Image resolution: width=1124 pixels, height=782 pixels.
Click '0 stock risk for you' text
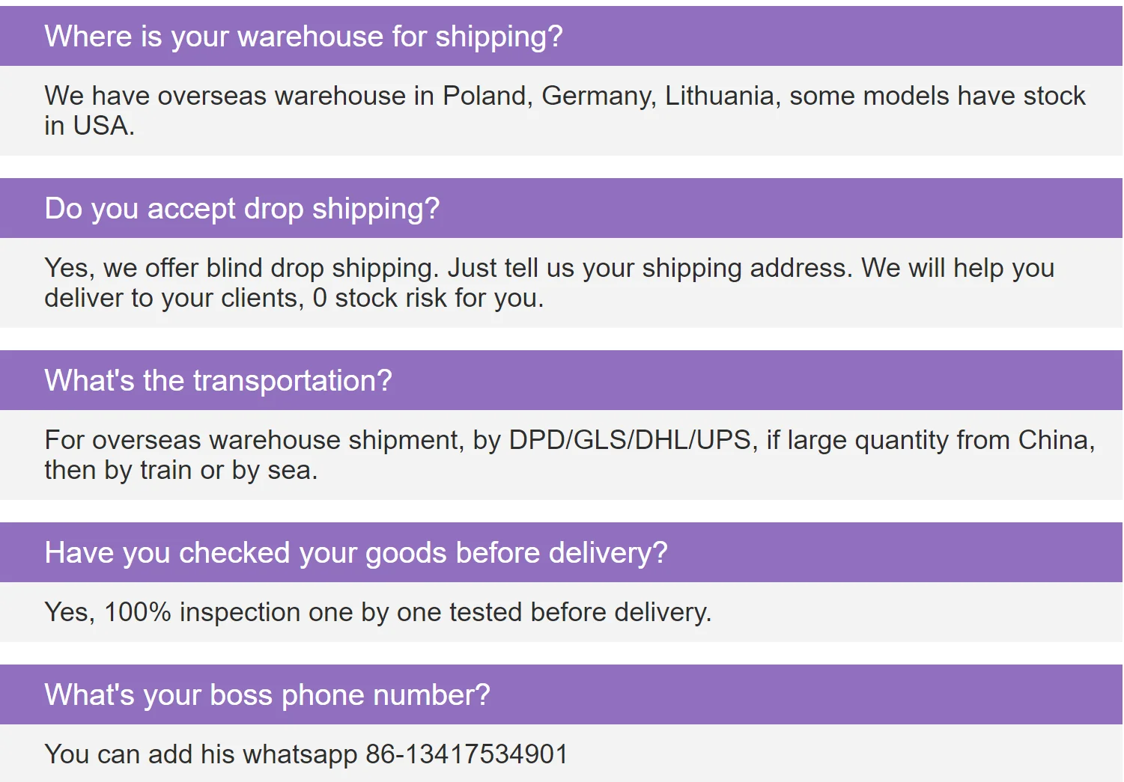click(x=428, y=299)
